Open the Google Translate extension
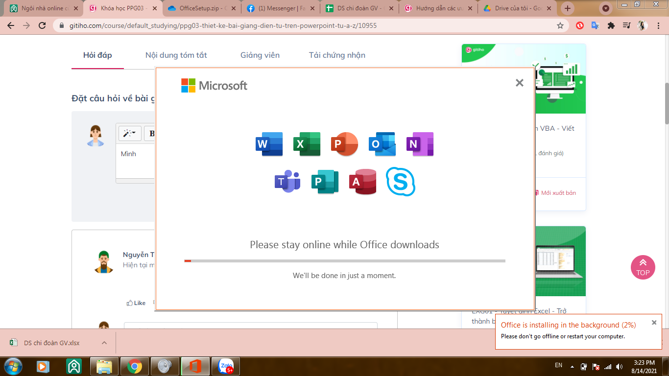 [x=595, y=25]
